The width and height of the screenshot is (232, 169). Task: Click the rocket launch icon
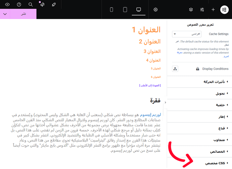tap(54, 5)
